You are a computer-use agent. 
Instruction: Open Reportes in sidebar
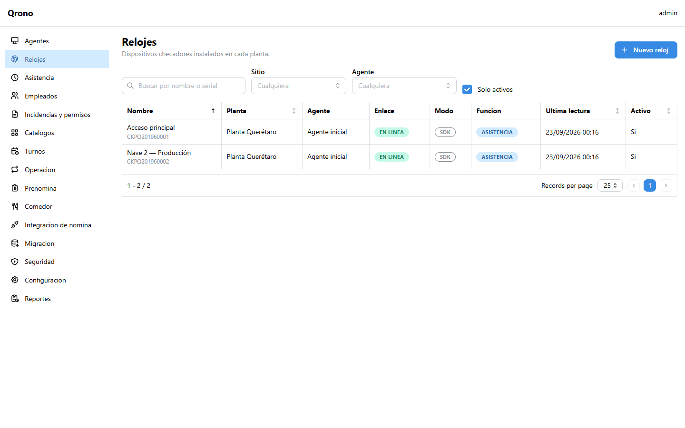pos(57,299)
